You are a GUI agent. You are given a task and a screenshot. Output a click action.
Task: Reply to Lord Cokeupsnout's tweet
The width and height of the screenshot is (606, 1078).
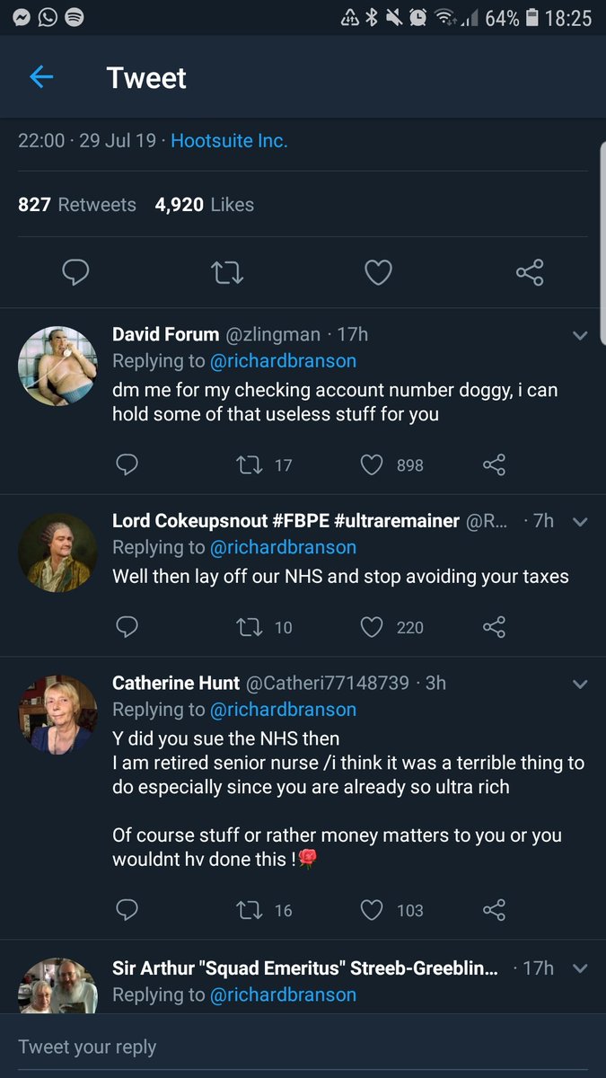[x=127, y=627]
